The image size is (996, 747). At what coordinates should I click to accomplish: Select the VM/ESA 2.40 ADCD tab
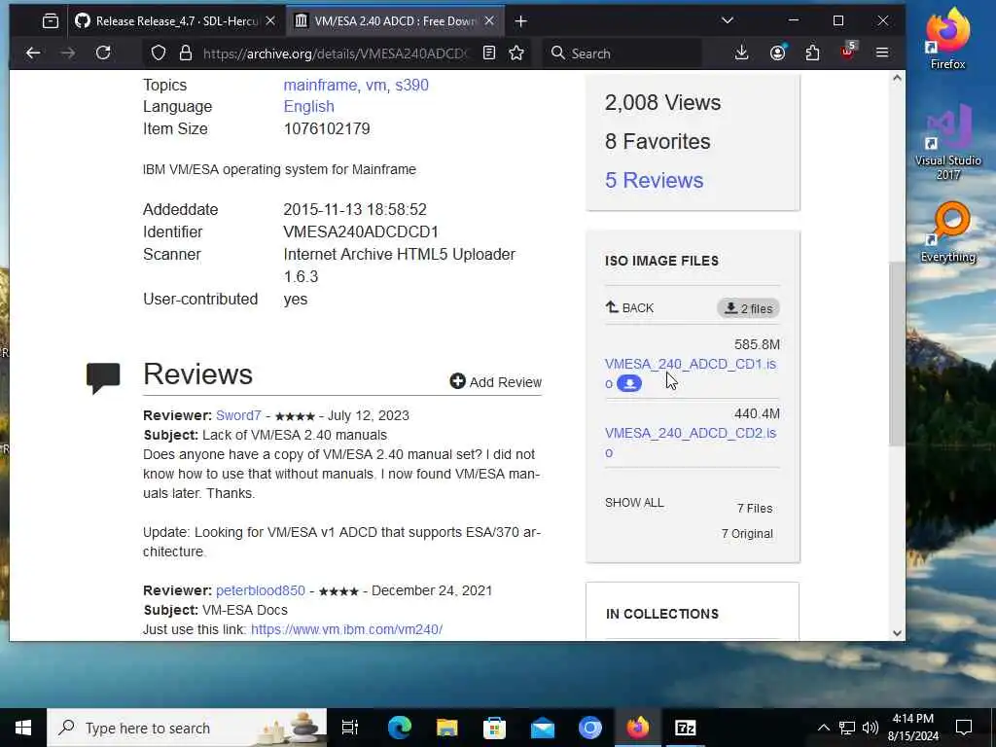tap(394, 21)
